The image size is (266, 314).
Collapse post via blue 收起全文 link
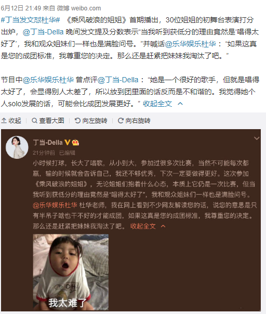(157, 104)
